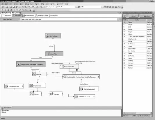The width and height of the screenshot is (155, 120).
Task: Select the Flat File Source component icon
Action: click(x=47, y=36)
